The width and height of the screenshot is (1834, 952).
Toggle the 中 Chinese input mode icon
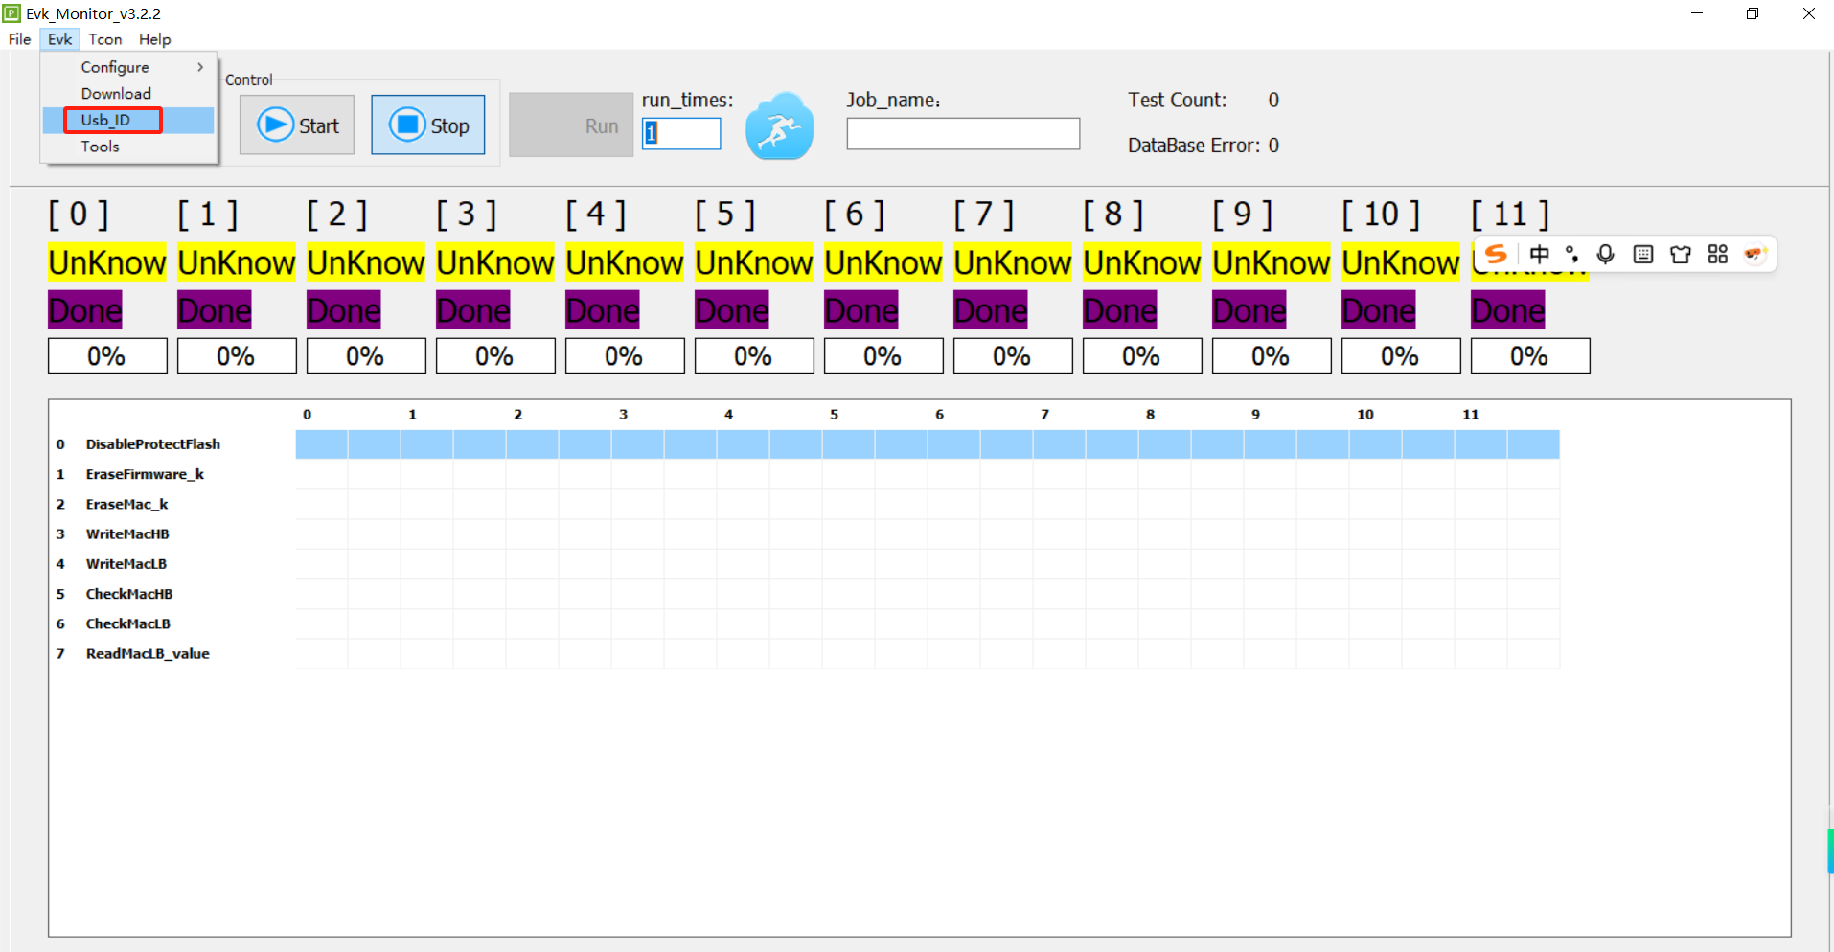[x=1539, y=254]
